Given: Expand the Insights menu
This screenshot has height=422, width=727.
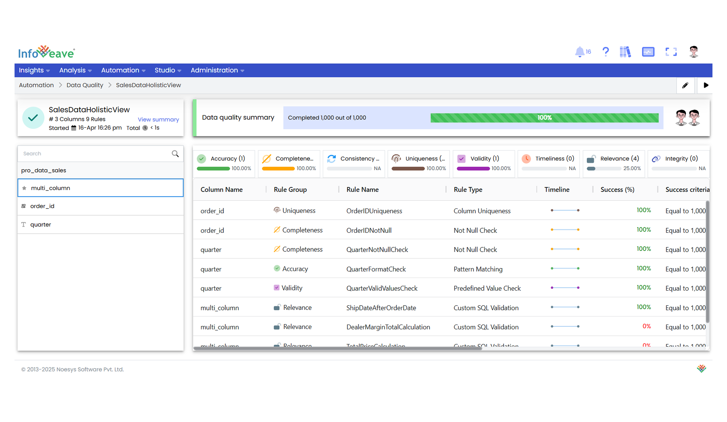Looking at the screenshot, I should coord(34,70).
